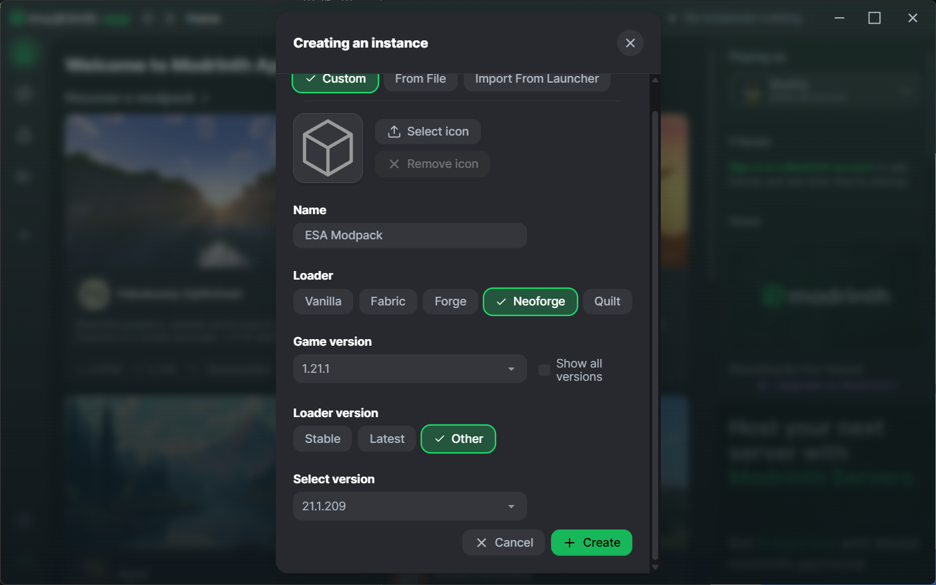Image resolution: width=936 pixels, height=585 pixels.
Task: Edit the ESA Modpack name field
Action: click(x=409, y=235)
